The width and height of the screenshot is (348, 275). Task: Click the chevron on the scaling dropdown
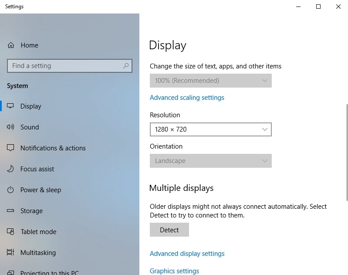tap(264, 81)
